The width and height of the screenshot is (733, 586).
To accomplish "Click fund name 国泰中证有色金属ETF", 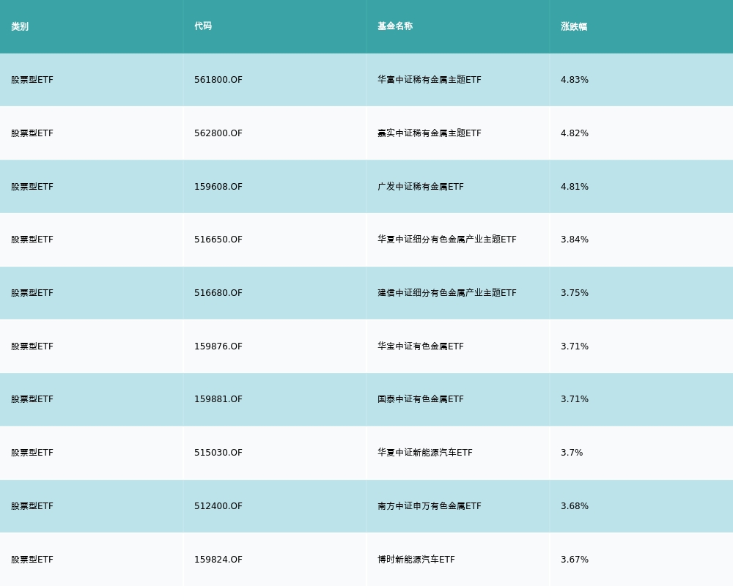I will (421, 399).
